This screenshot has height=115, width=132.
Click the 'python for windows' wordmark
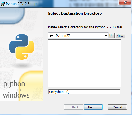tap(16, 89)
